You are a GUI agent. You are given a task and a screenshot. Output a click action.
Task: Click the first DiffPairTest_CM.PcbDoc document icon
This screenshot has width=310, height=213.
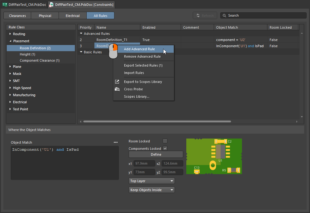click(5, 5)
